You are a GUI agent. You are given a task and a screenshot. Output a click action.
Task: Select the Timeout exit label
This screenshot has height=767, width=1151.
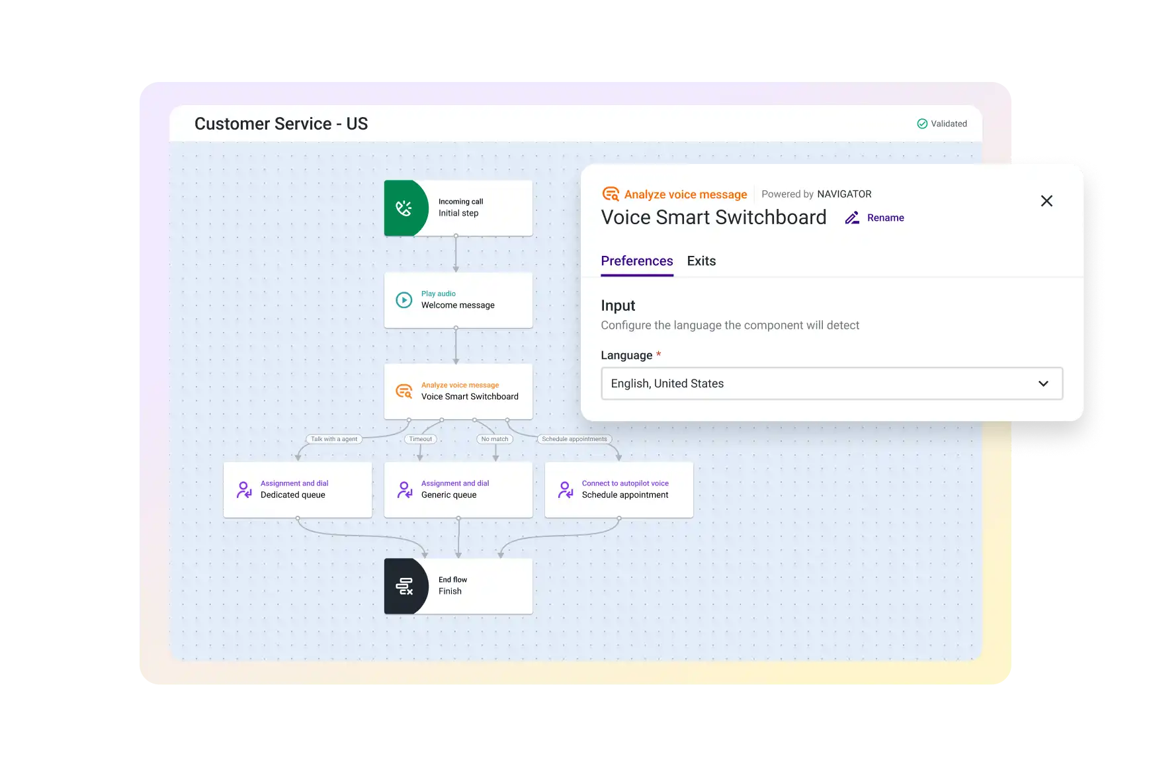420,439
